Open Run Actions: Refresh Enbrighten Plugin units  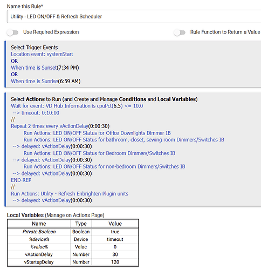pyautogui.click(x=70, y=194)
